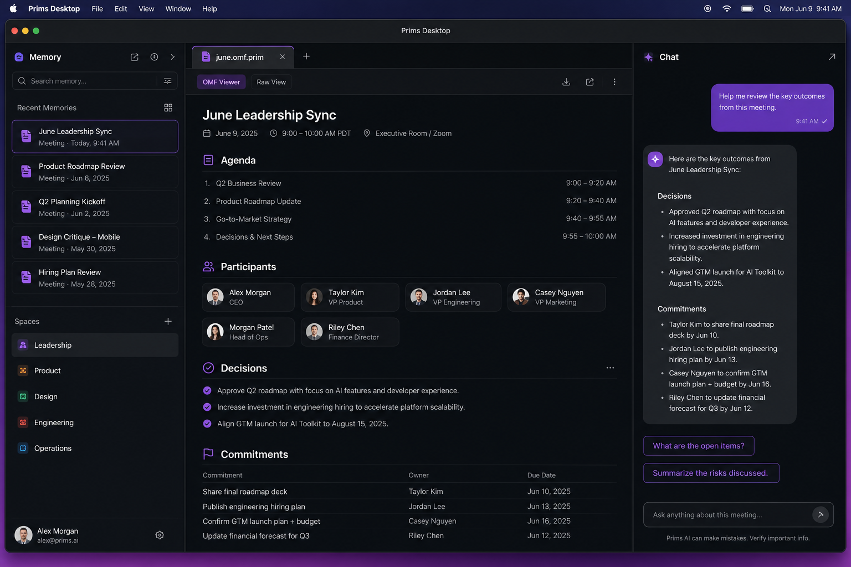851x567 pixels.
Task: Open document more options menu
Action: coord(614,82)
